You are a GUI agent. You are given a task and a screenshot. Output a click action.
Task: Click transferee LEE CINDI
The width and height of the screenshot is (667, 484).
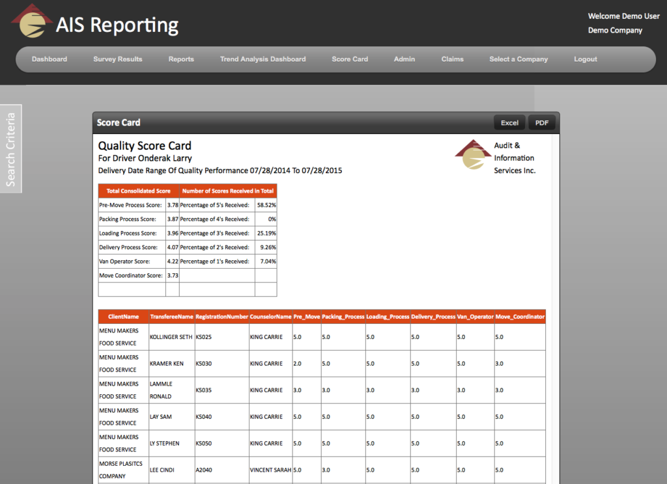click(x=162, y=470)
